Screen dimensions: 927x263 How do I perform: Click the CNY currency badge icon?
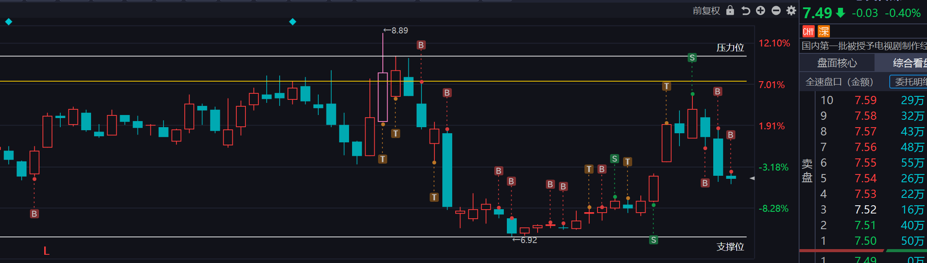[x=808, y=31]
